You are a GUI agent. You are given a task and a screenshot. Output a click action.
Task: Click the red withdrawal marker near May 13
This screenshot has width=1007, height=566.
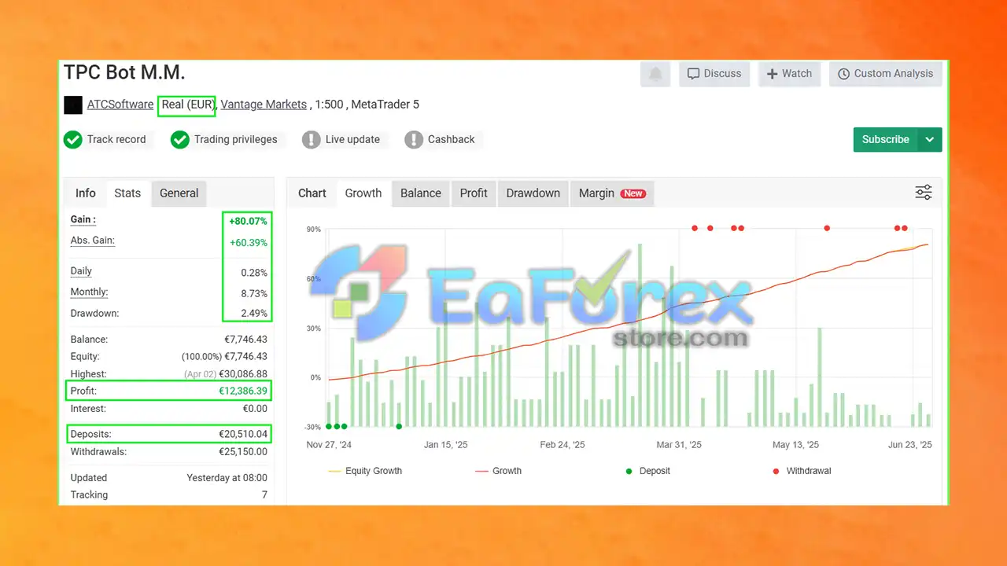827,229
